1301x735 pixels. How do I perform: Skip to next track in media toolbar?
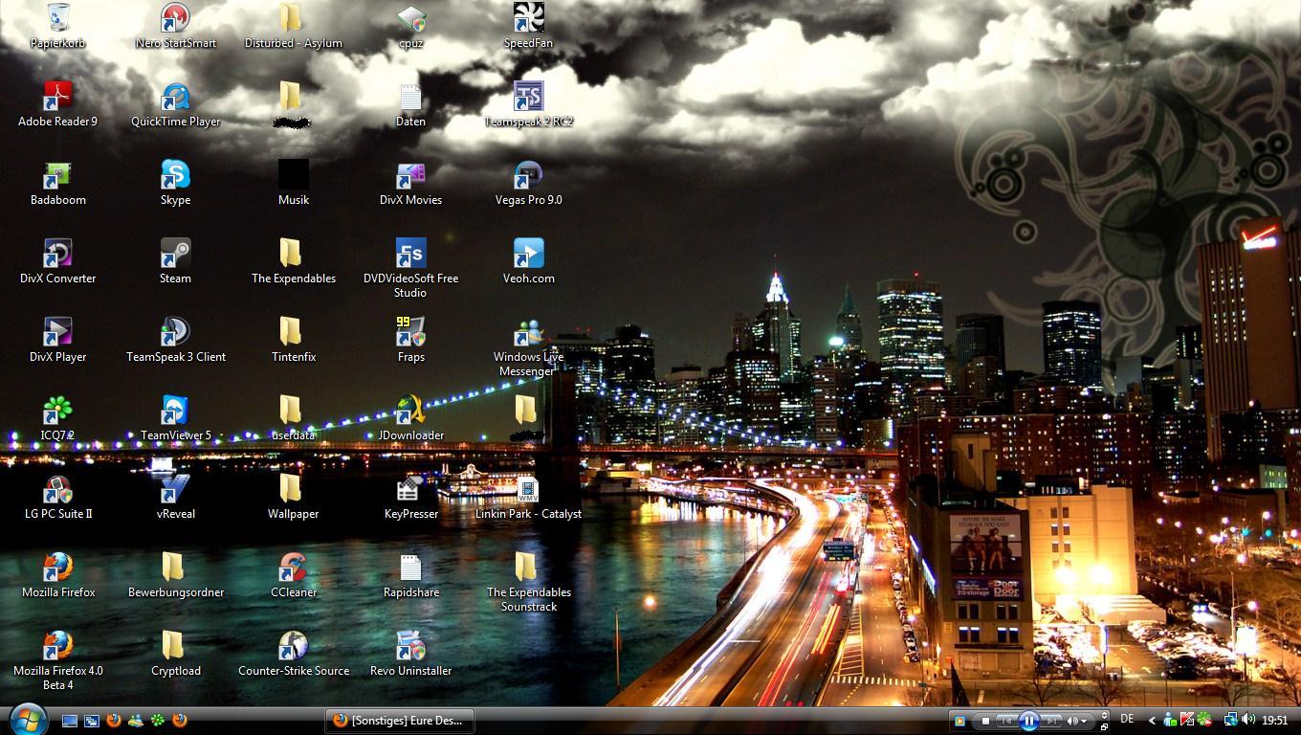1051,721
